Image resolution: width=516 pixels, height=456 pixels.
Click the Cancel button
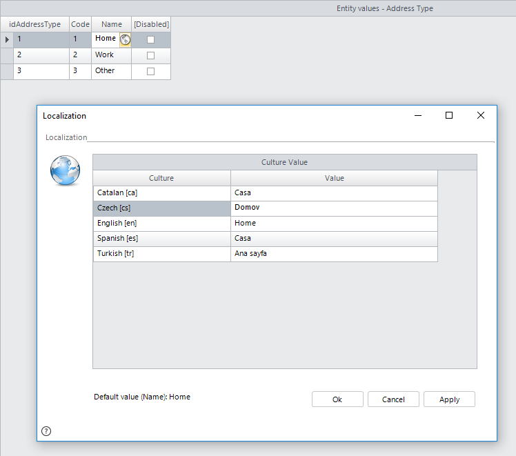tap(393, 399)
